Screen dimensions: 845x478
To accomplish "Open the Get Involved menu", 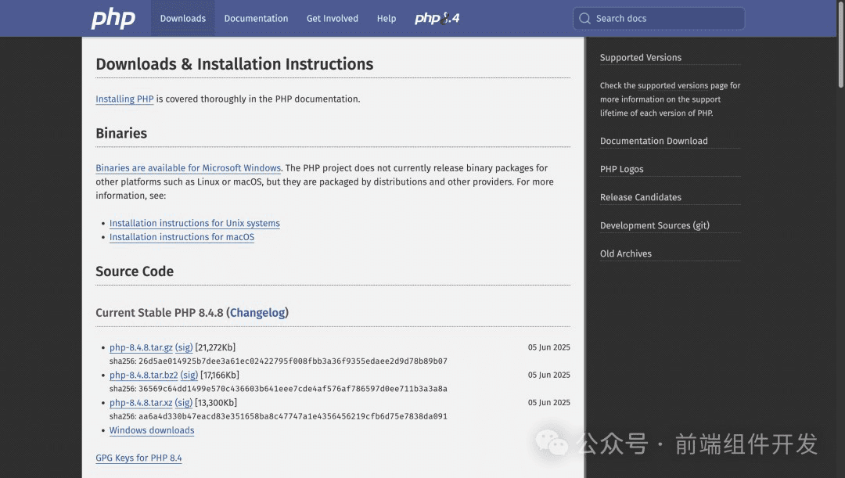I will coord(332,18).
